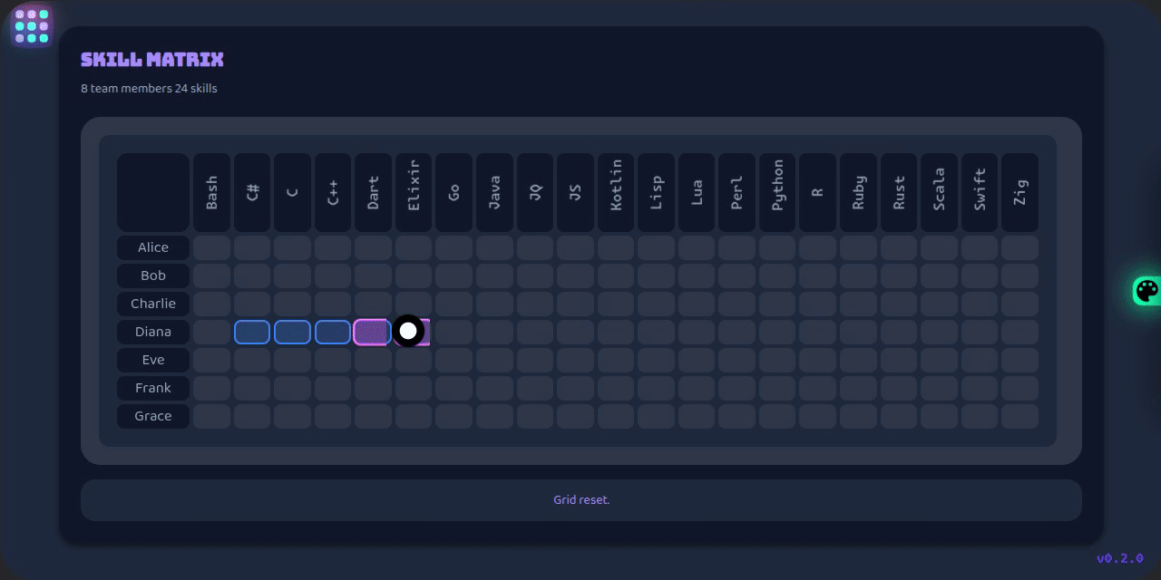Screen dimensions: 1161x580
Task: Select the Alice row header
Action: click(153, 247)
